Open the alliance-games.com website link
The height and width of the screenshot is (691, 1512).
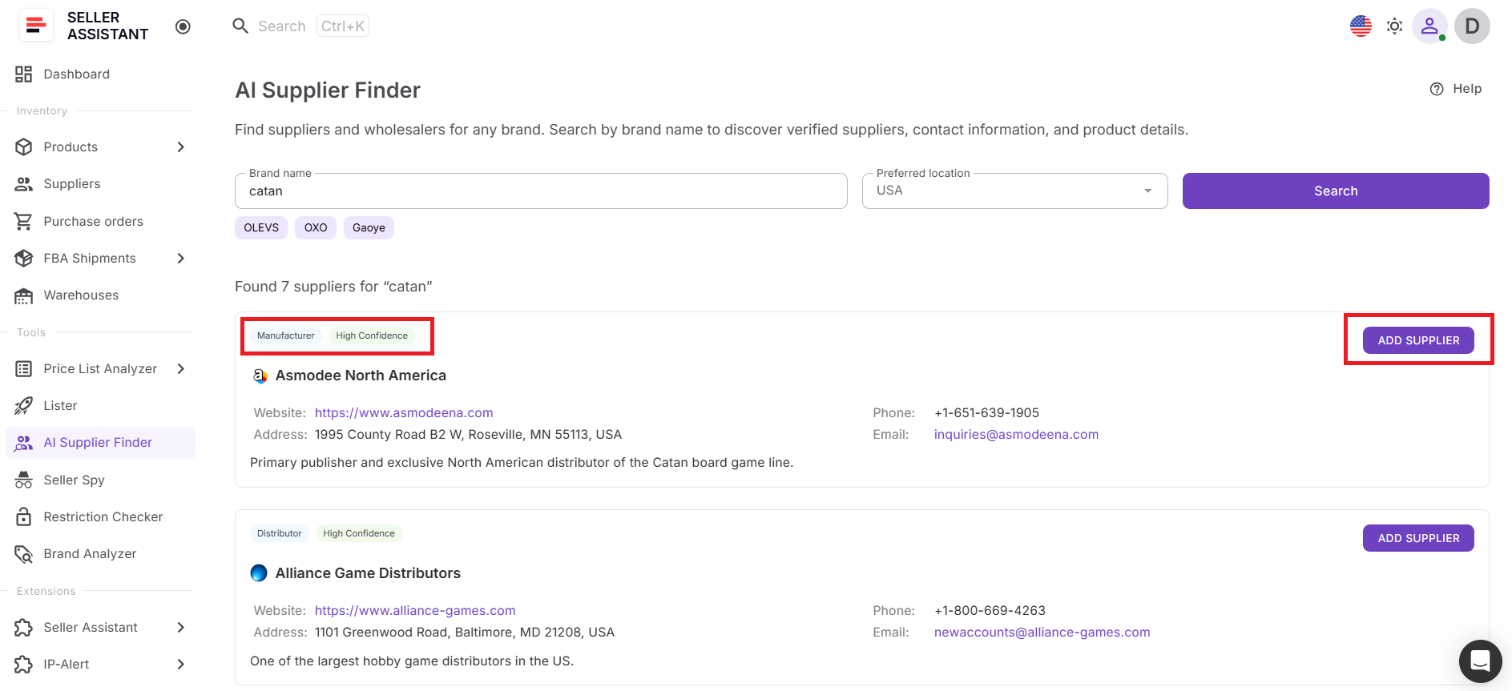pos(415,611)
